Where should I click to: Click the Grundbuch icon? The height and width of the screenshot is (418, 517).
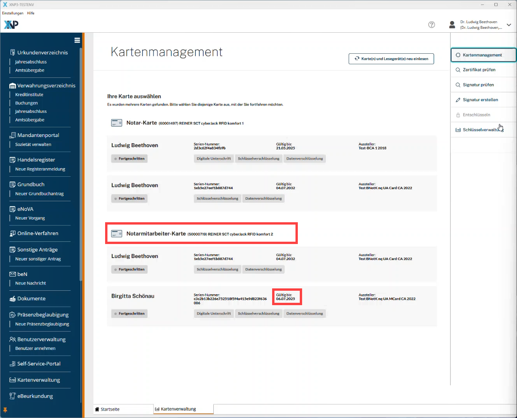[12, 184]
